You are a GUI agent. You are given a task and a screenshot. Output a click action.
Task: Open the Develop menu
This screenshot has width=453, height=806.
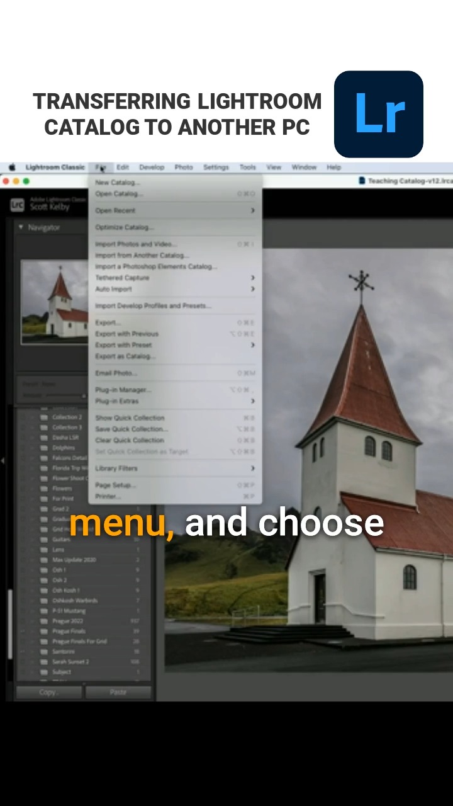(152, 167)
